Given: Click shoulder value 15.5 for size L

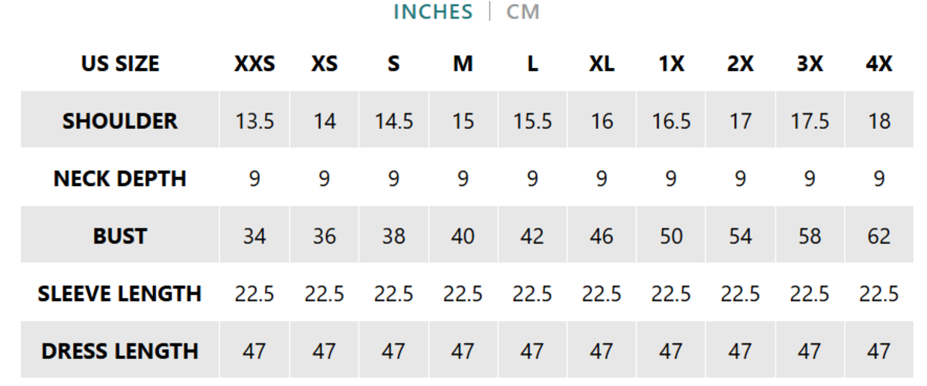Looking at the screenshot, I should click(532, 121).
